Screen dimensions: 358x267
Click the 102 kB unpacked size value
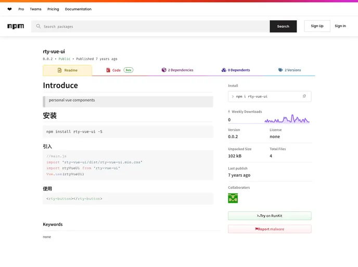click(x=235, y=156)
